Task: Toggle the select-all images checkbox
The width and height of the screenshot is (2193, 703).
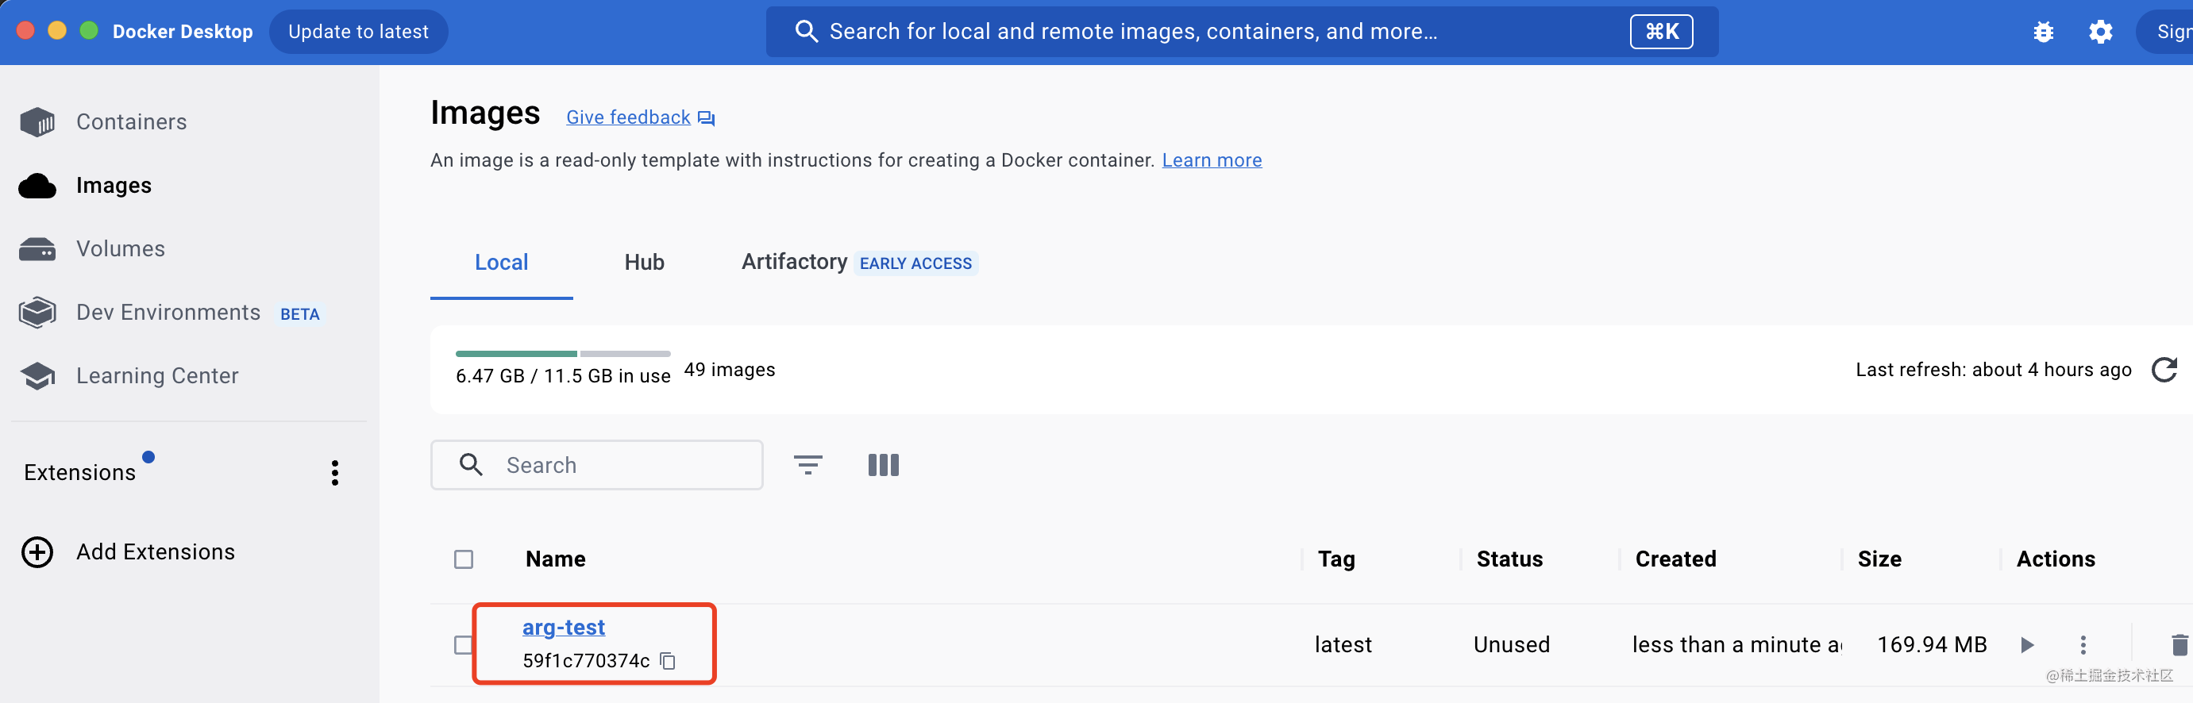Action: pyautogui.click(x=463, y=559)
